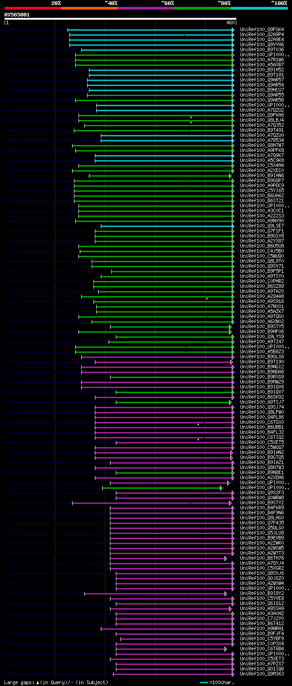Open hit UniRef100_Q9SSF3

262,493
